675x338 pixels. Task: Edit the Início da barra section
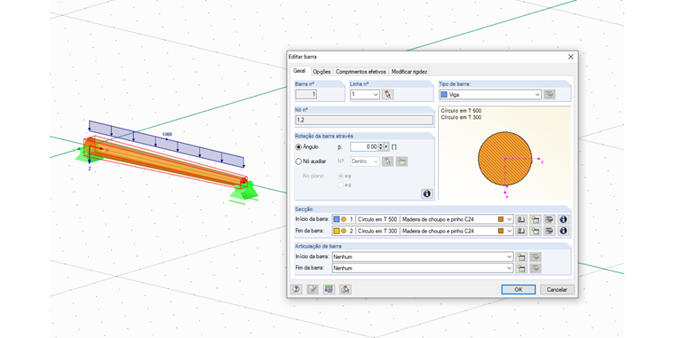(x=549, y=219)
